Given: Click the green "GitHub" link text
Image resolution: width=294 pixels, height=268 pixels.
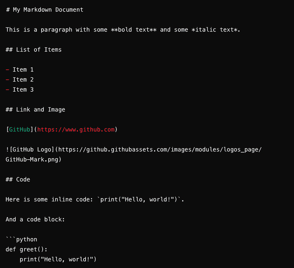Looking at the screenshot, I should pos(20,130).
